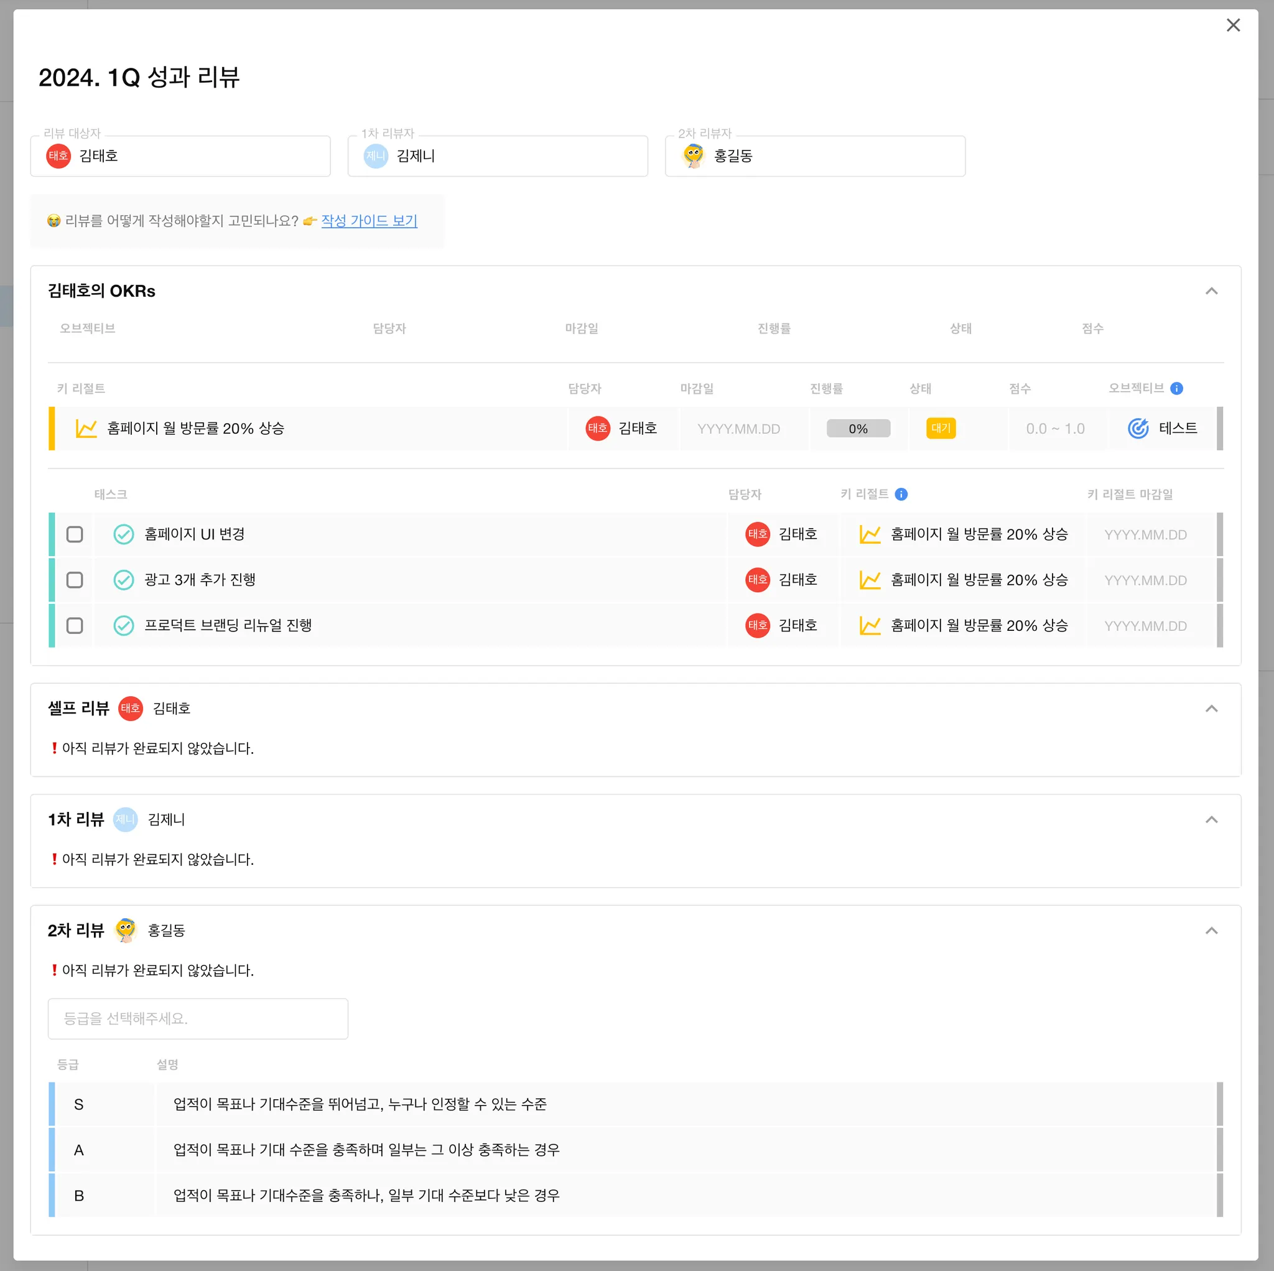
Task: Check the box for 홈페이지 UI 변경 task
Action: (75, 534)
